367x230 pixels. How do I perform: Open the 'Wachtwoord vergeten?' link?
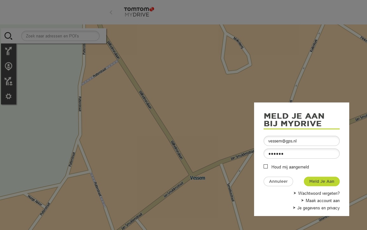click(319, 193)
